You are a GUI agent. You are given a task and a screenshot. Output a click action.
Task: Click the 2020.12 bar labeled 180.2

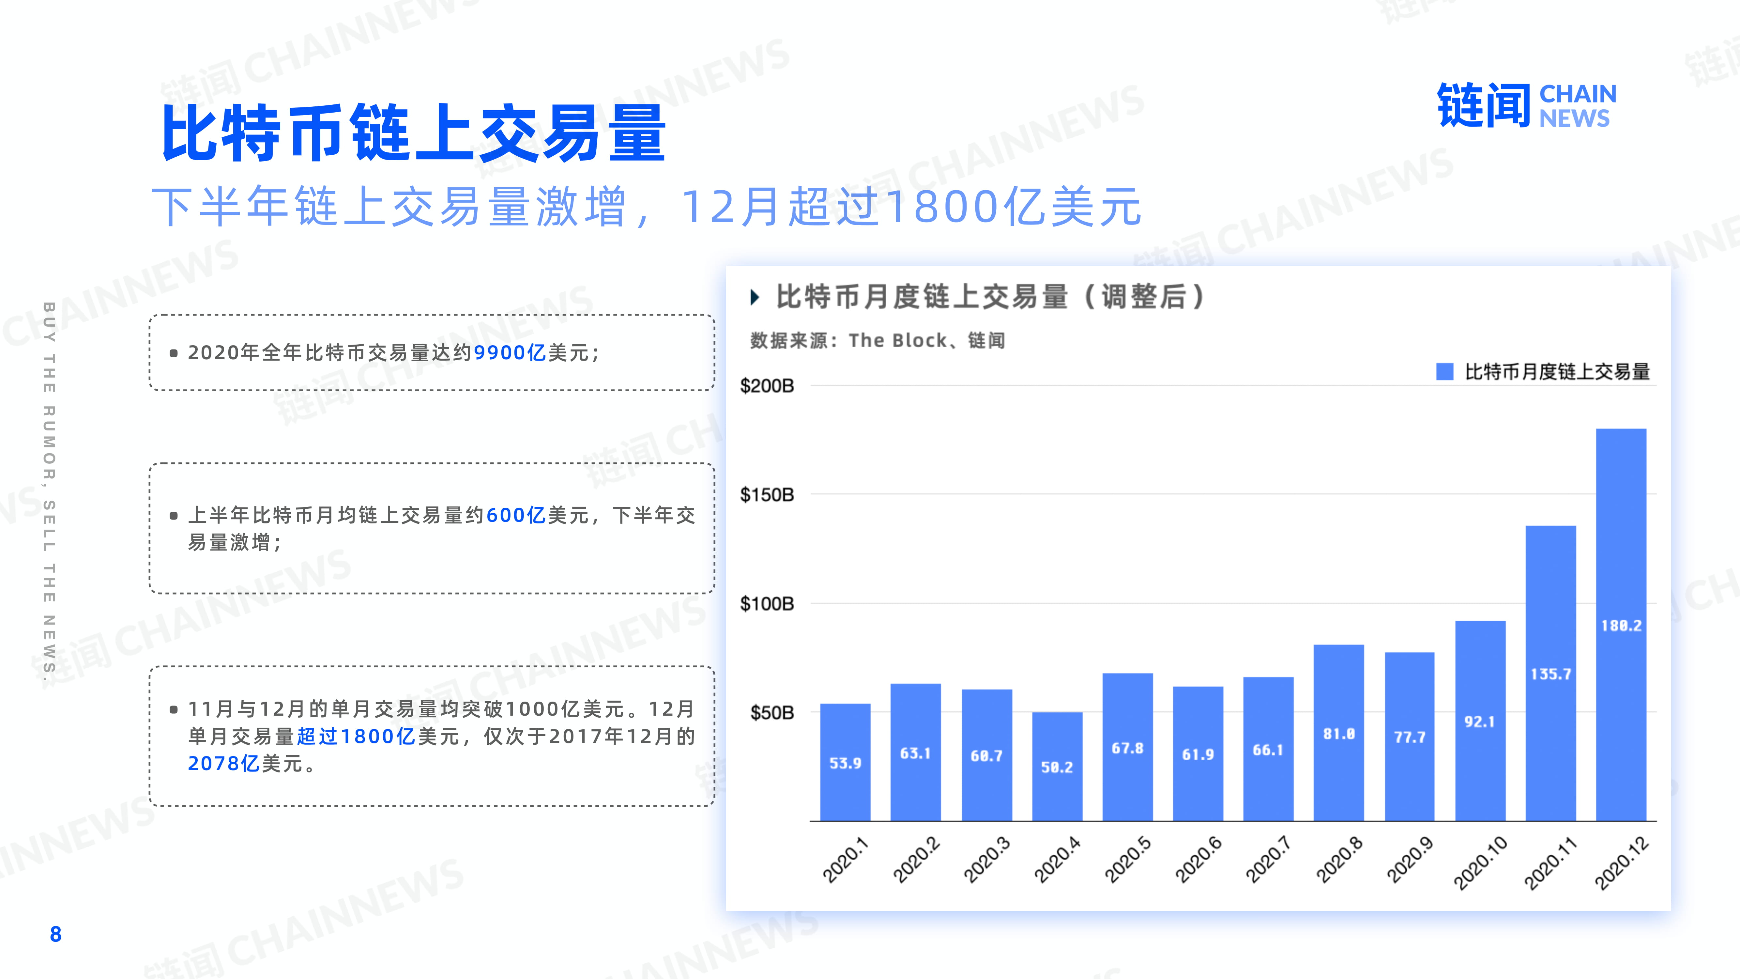1621,625
